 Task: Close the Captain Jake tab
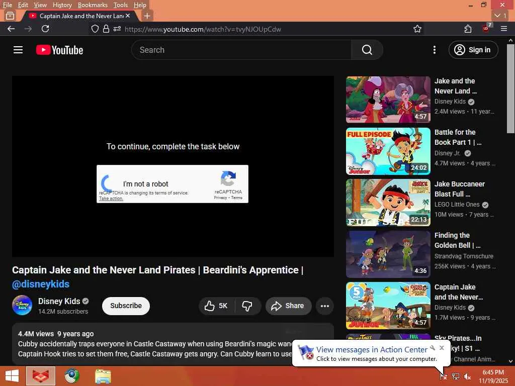128,16
